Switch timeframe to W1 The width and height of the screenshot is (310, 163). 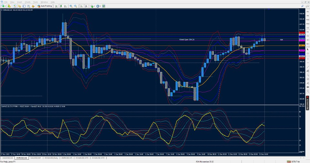tap(308, 40)
